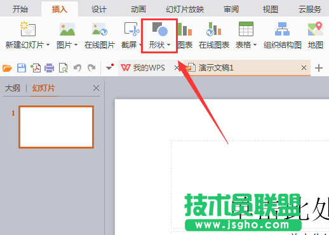The image size is (329, 235).
Task: Open the 设计 ribbon tab
Action: click(99, 10)
